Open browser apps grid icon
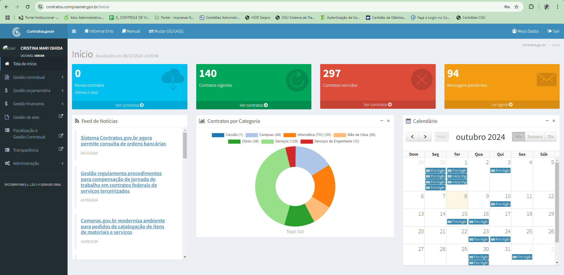The width and height of the screenshot is (564, 275). (x=8, y=18)
